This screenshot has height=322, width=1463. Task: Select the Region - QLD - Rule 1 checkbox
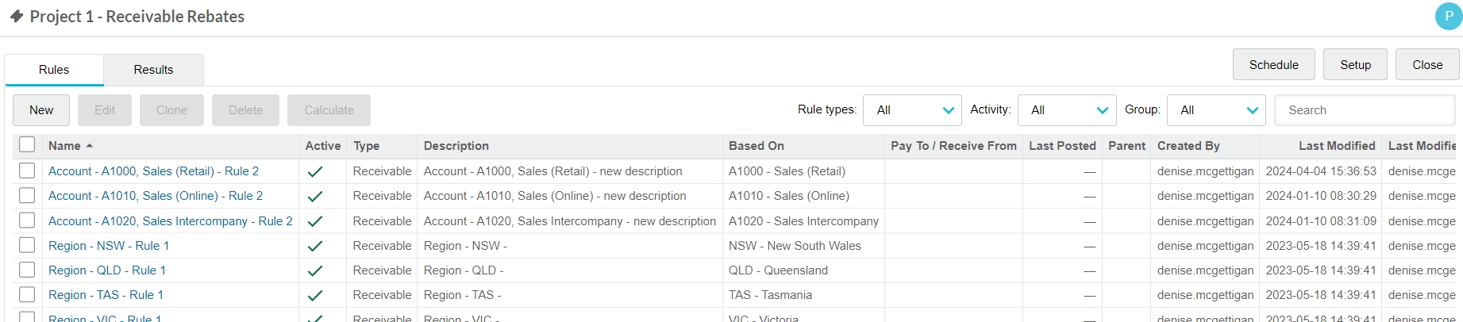pos(27,270)
